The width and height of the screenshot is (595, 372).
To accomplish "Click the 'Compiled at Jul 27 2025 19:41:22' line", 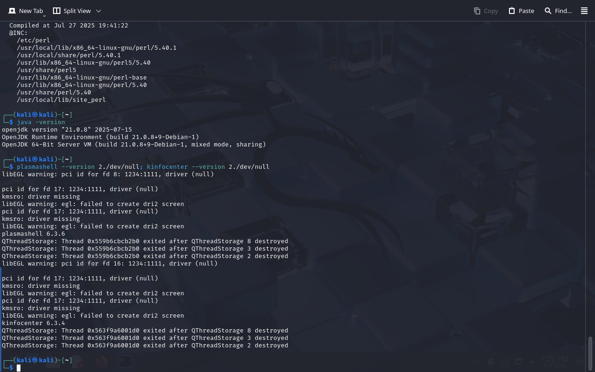I will click(x=69, y=26).
